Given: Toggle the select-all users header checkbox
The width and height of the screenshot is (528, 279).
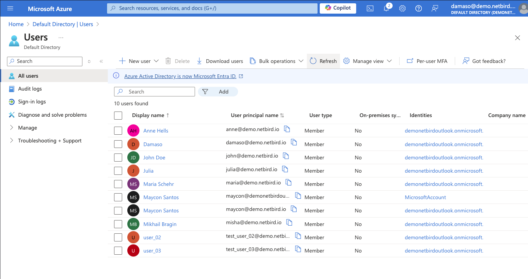Looking at the screenshot, I should point(118,116).
